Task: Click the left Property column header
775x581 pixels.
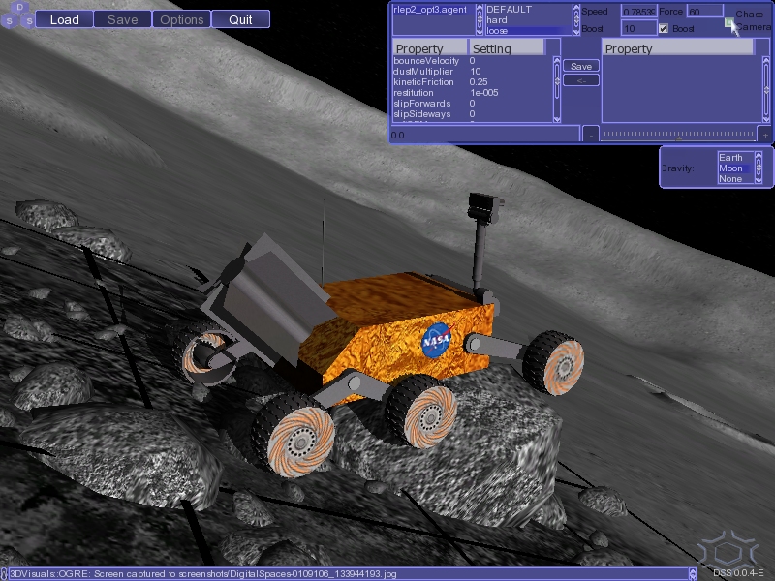Action: pos(430,47)
